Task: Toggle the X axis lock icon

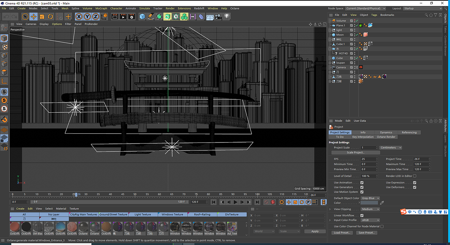Action: point(78,16)
